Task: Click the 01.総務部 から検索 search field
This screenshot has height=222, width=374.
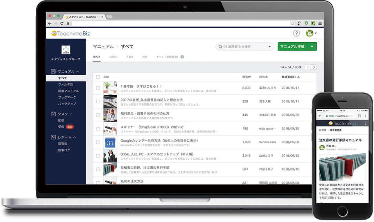Action: pos(244,47)
